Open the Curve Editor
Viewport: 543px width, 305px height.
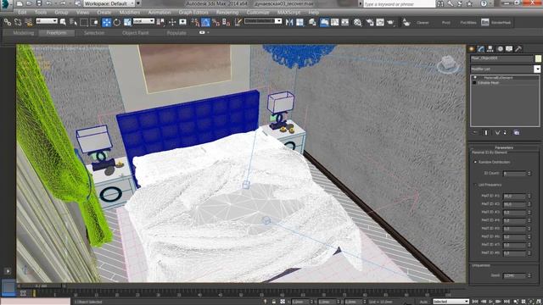(x=334, y=23)
